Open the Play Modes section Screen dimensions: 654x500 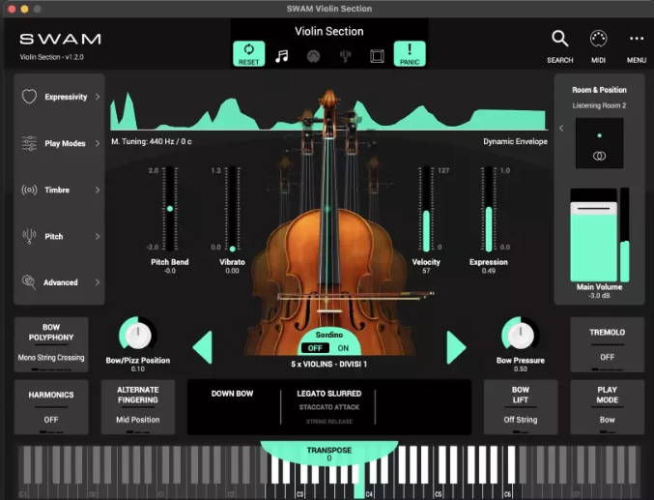59,143
